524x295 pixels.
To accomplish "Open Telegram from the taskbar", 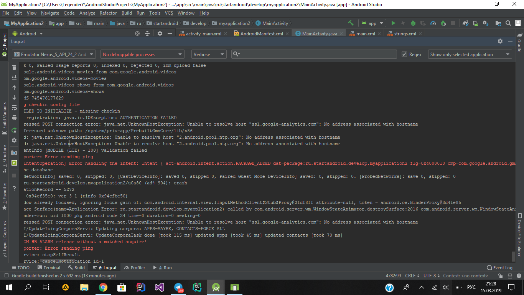I will click(178, 287).
